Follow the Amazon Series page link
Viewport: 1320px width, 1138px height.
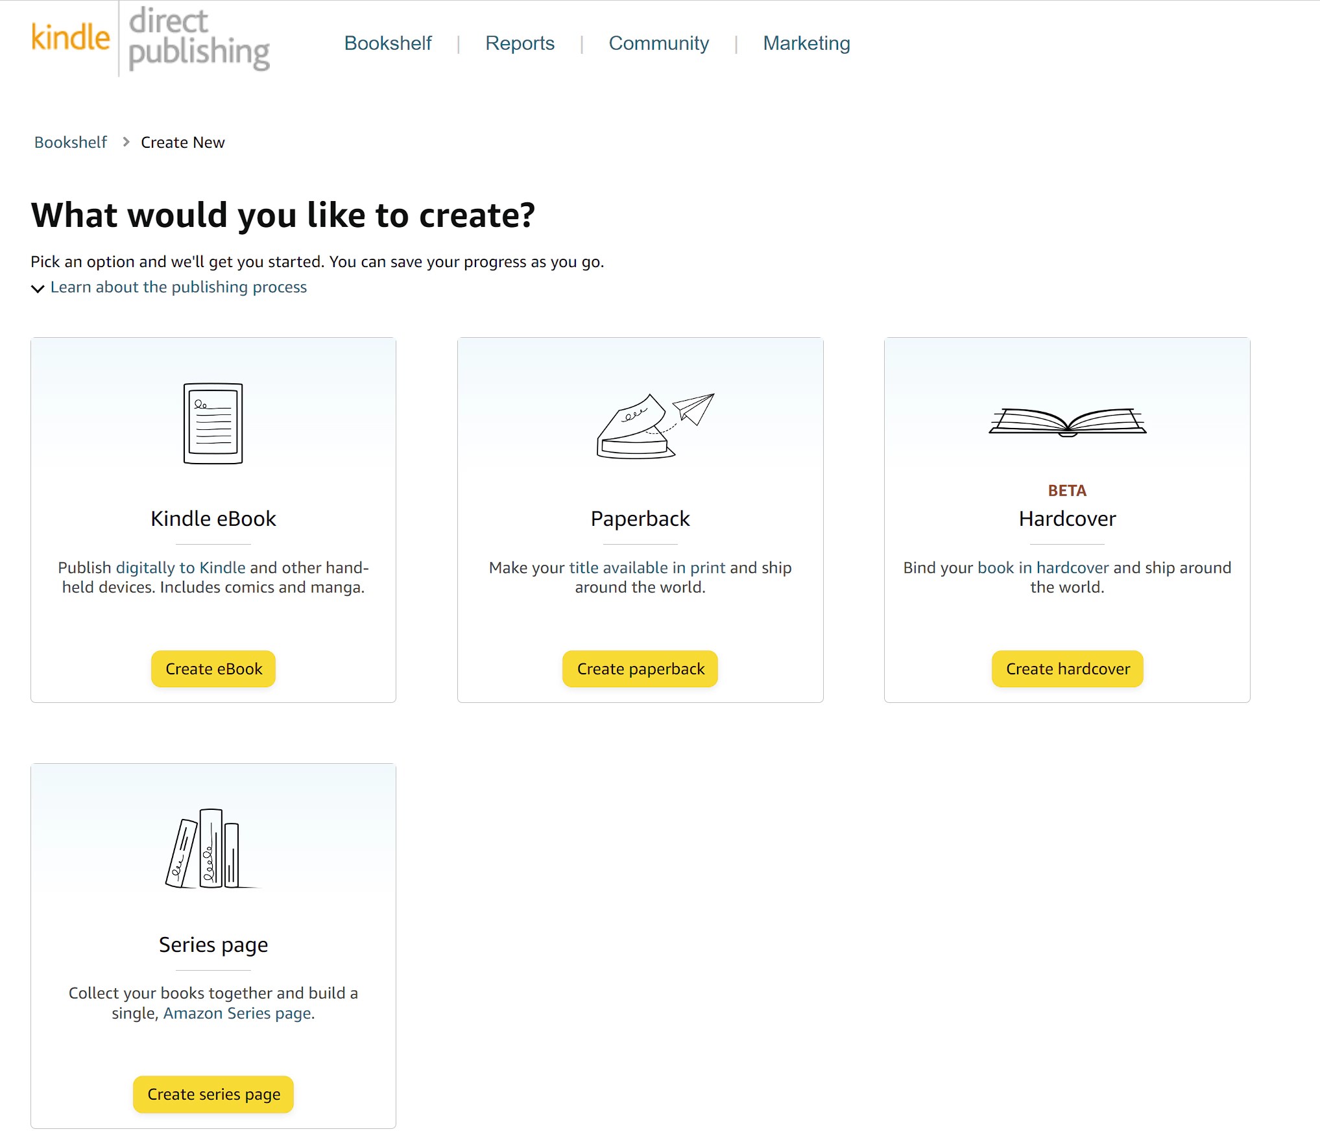[238, 1014]
